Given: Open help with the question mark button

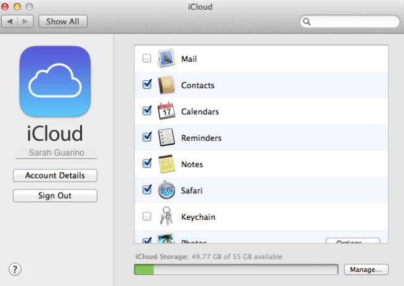Looking at the screenshot, I should (x=15, y=269).
